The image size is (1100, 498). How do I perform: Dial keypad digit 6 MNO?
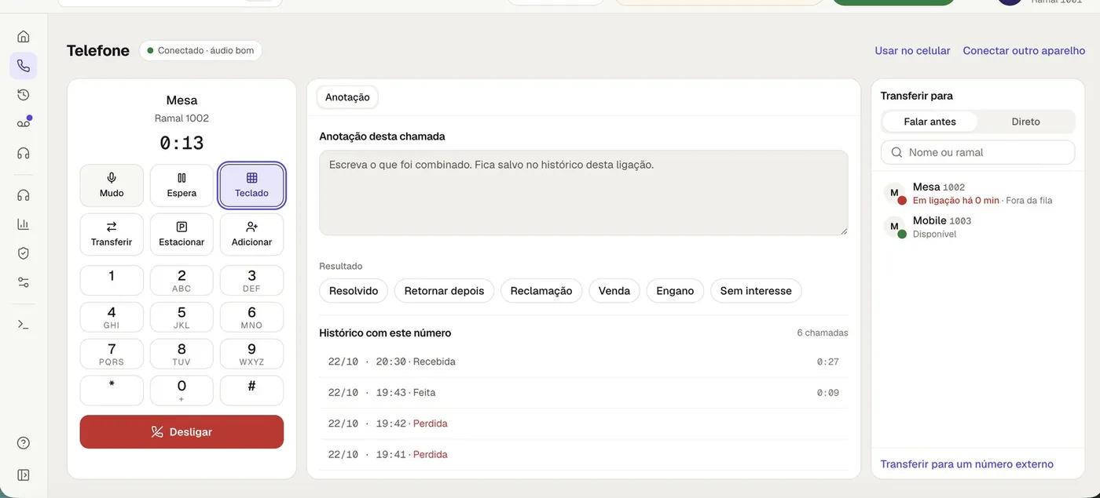(251, 317)
